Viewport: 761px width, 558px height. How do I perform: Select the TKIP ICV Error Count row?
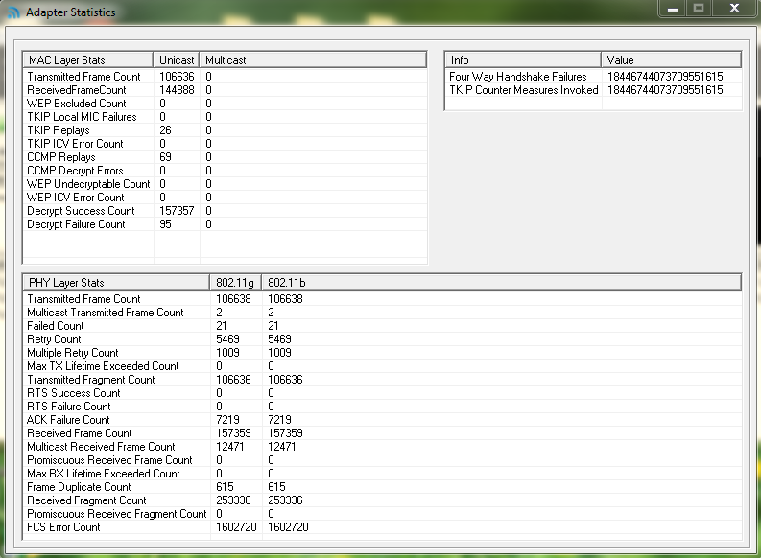point(226,144)
